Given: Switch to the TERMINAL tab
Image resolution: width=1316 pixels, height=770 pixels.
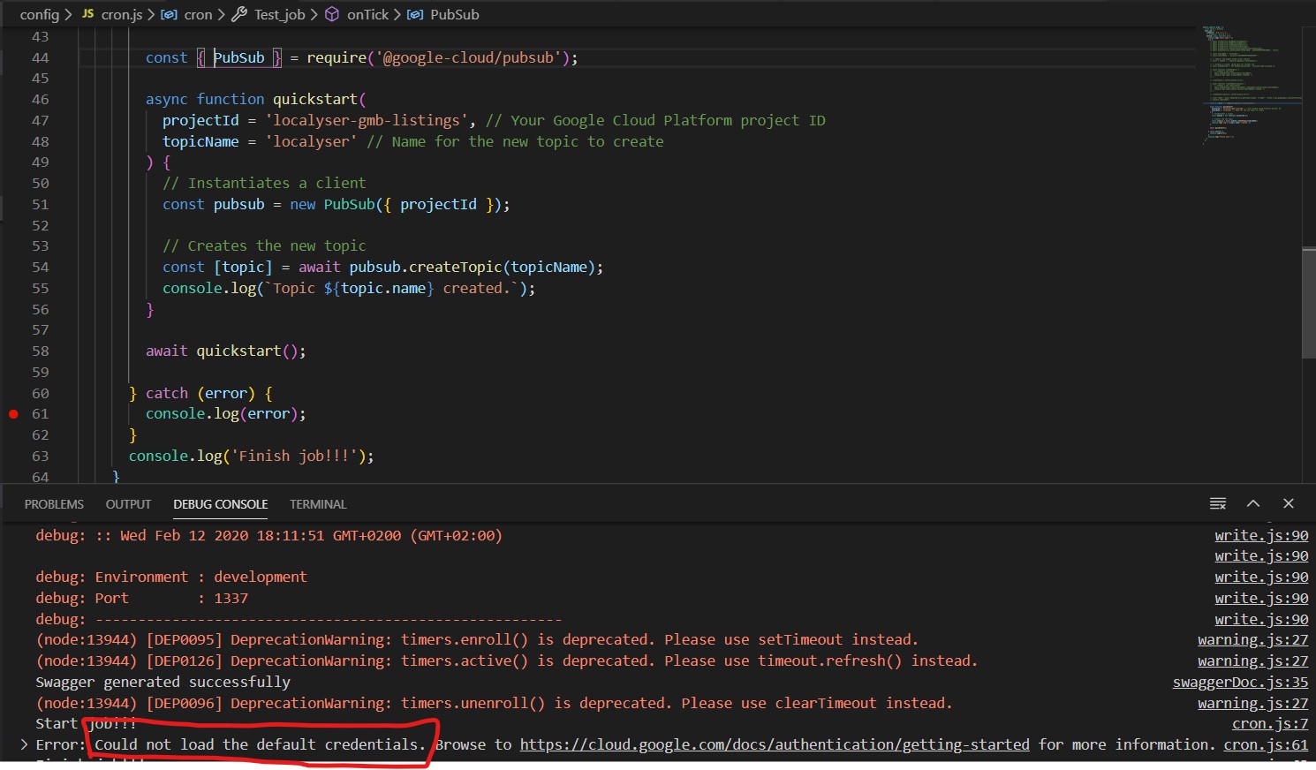Looking at the screenshot, I should [318, 504].
